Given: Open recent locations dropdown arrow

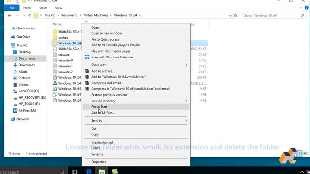Looking at the screenshot, I should pos(24,16).
